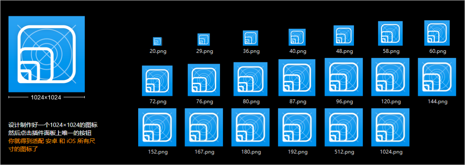
Task: Click the 48.png icon
Action: point(344,36)
